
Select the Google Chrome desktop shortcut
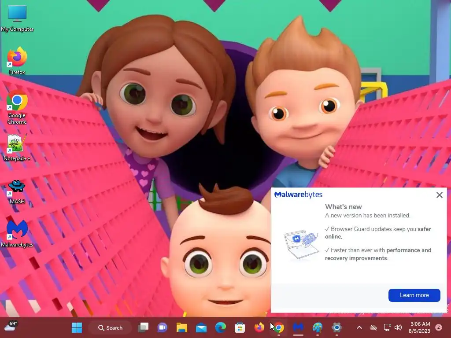17,107
